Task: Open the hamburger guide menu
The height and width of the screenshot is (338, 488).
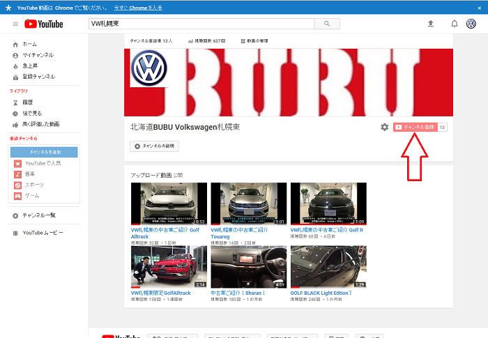Action: click(x=15, y=24)
